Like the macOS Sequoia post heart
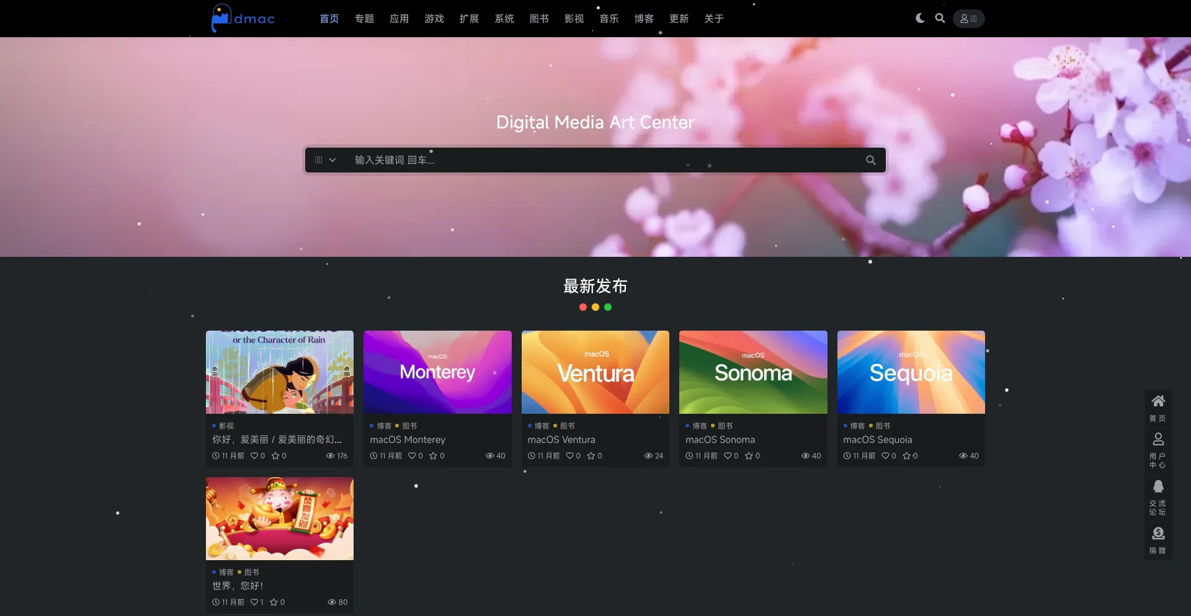This screenshot has width=1191, height=616. [886, 456]
